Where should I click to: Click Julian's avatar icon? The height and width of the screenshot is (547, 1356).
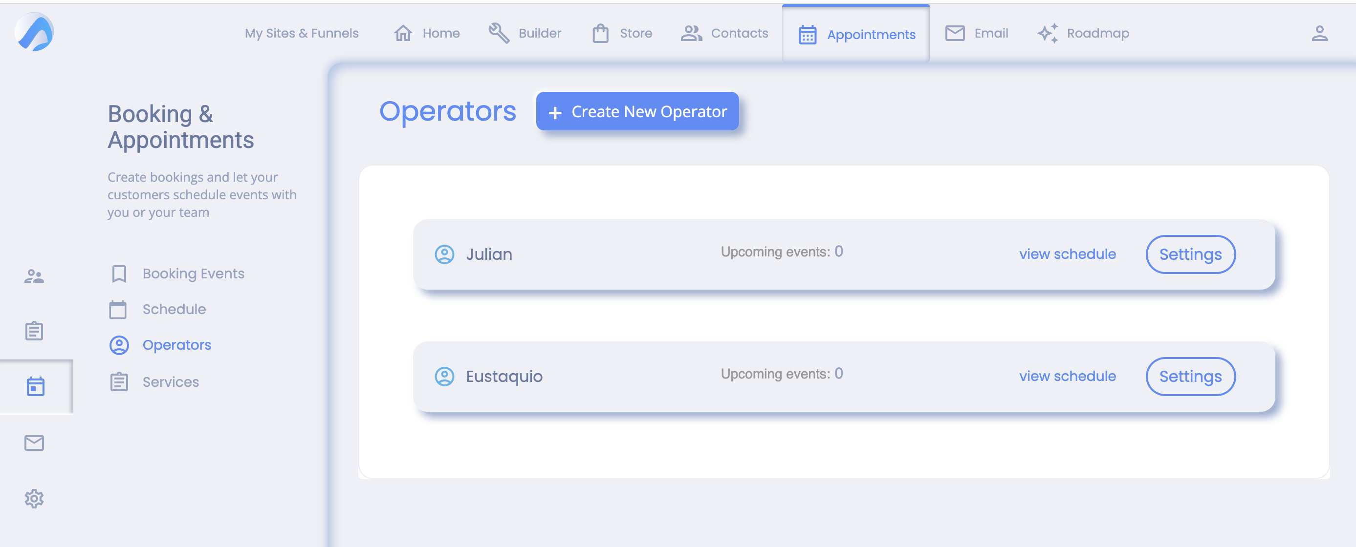(444, 254)
